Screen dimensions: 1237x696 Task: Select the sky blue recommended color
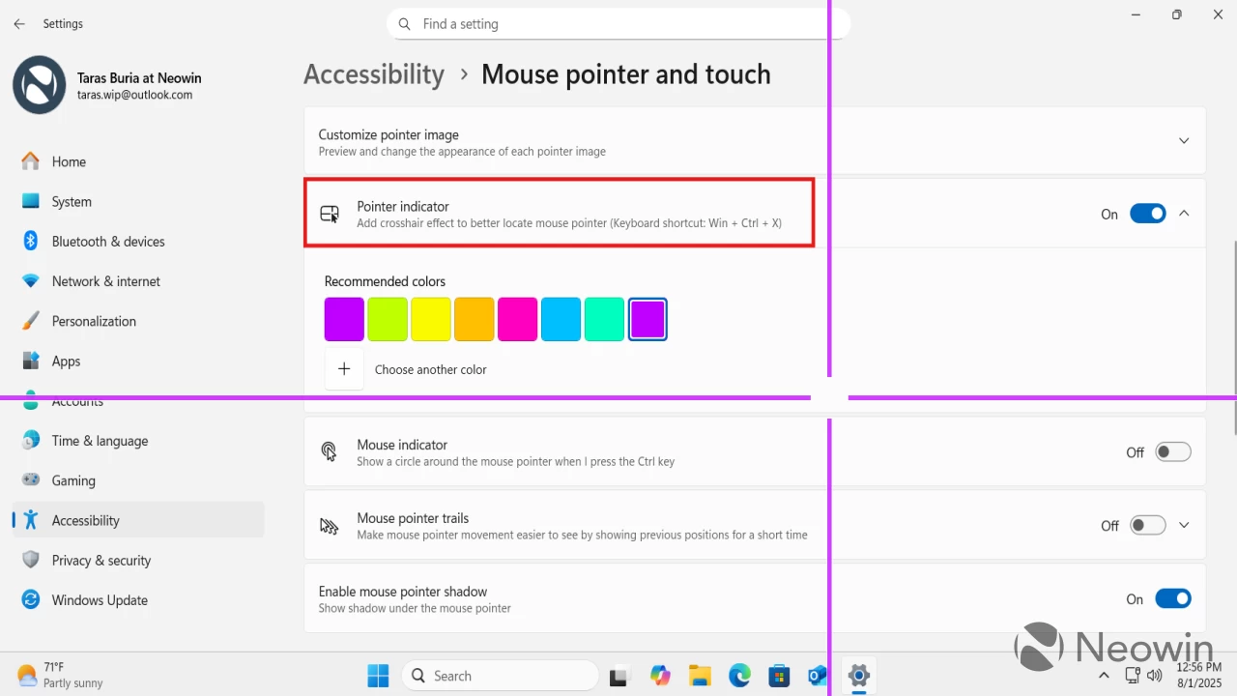(561, 319)
